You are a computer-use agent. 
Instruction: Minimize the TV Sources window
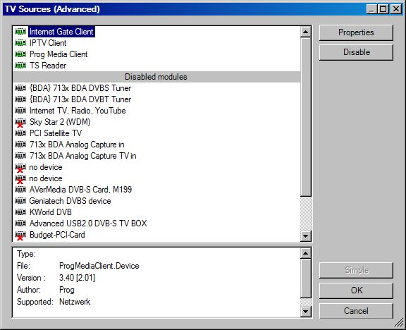371,9
